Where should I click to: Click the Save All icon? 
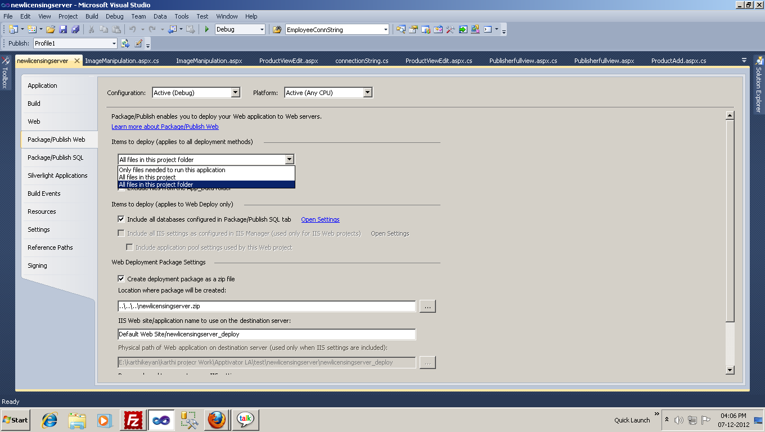coord(75,29)
